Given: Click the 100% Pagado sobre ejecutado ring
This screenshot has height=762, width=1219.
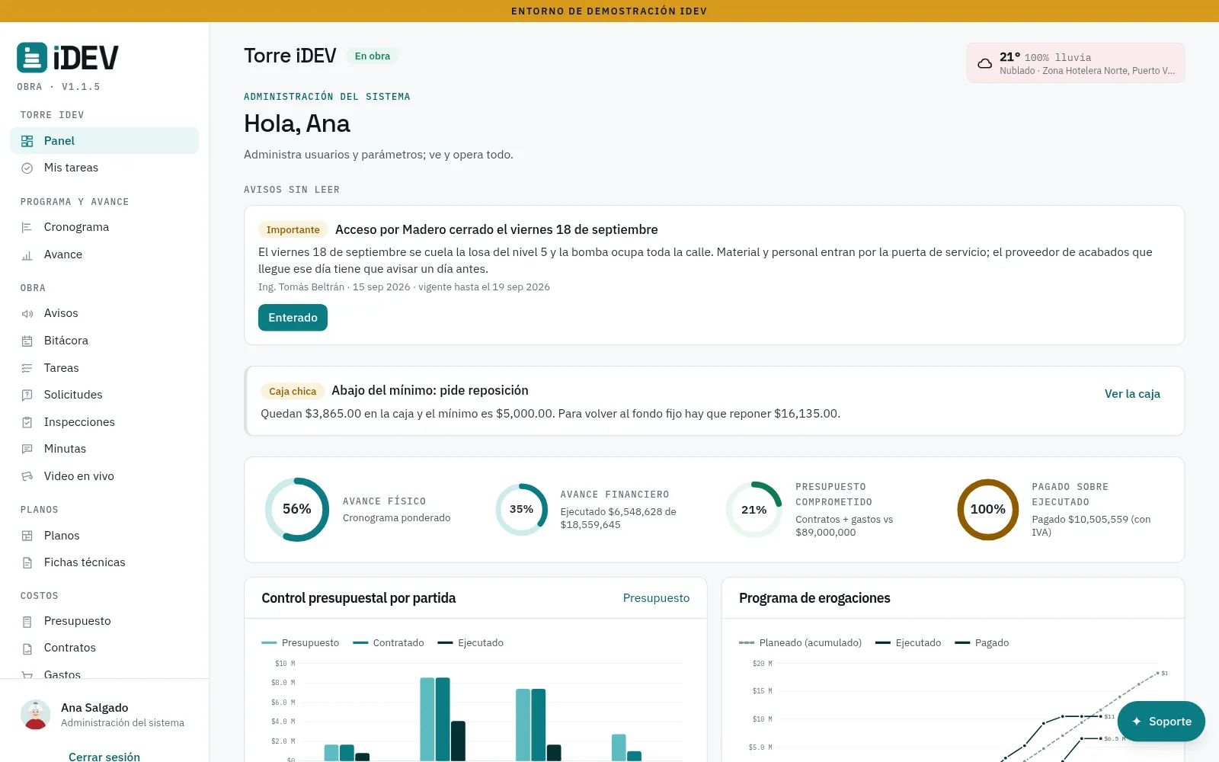Looking at the screenshot, I should [x=988, y=510].
